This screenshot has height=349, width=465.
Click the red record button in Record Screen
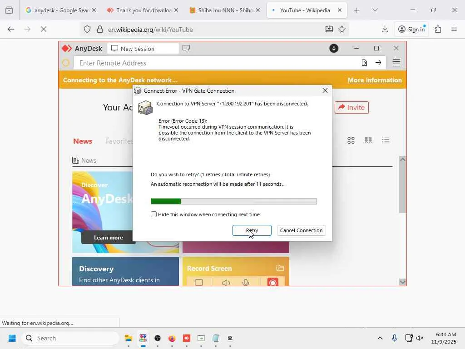(272, 282)
